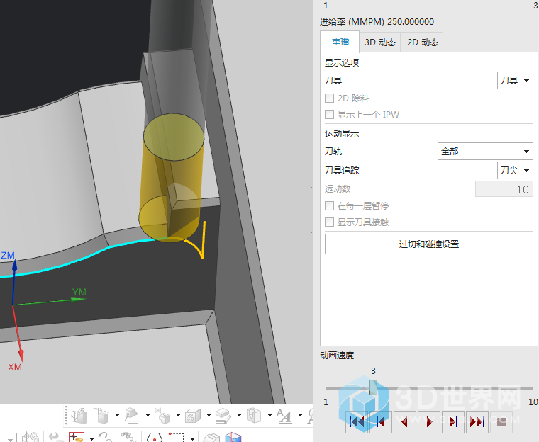Check the 显示刀具接触 option
The image size is (539, 442).
click(x=329, y=222)
